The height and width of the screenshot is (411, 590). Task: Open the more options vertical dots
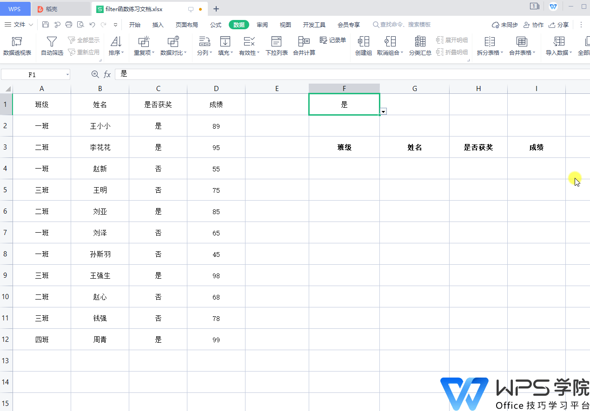[x=581, y=25]
